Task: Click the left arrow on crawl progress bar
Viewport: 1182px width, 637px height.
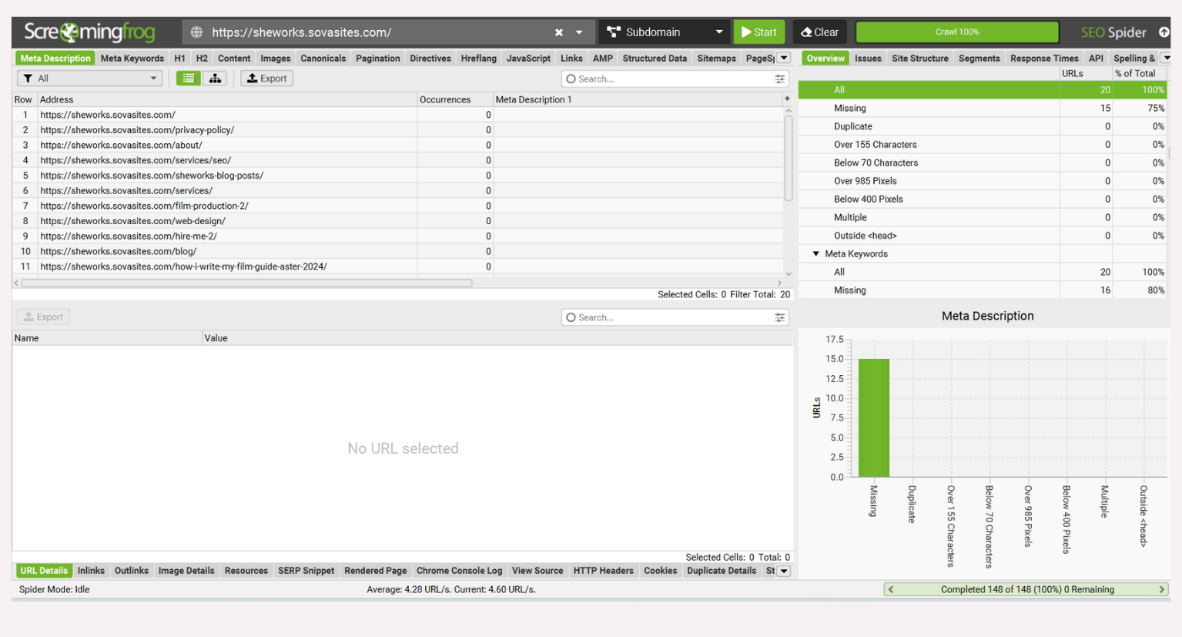Action: [891, 589]
